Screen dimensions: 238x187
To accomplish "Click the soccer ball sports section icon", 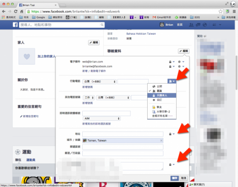I will (x=18, y=152).
